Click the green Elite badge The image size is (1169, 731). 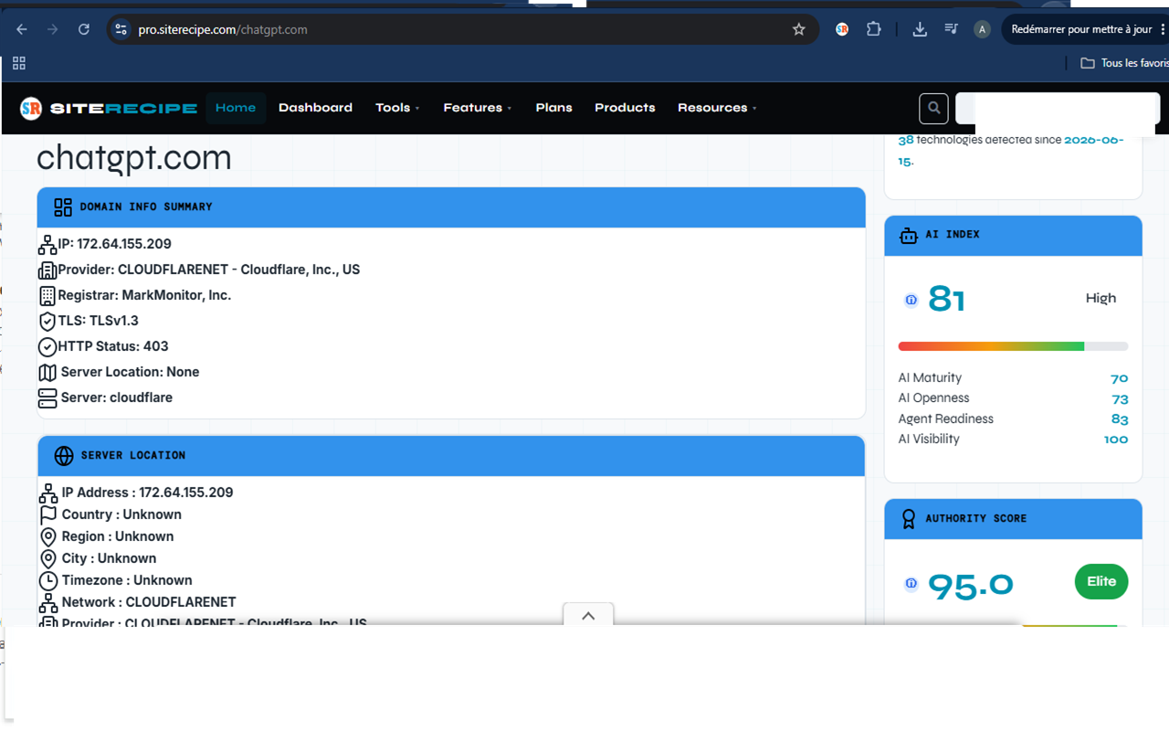click(1101, 582)
